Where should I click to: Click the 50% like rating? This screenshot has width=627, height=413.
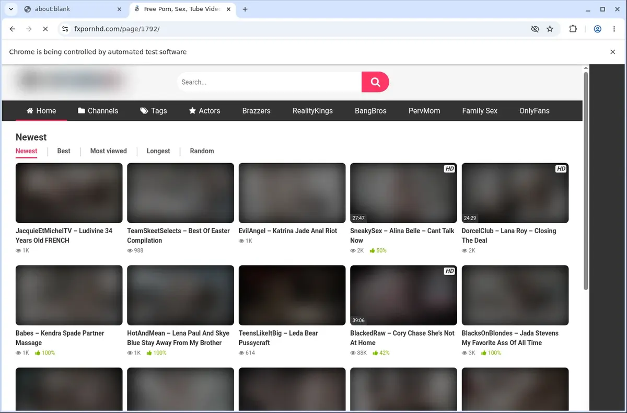378,251
